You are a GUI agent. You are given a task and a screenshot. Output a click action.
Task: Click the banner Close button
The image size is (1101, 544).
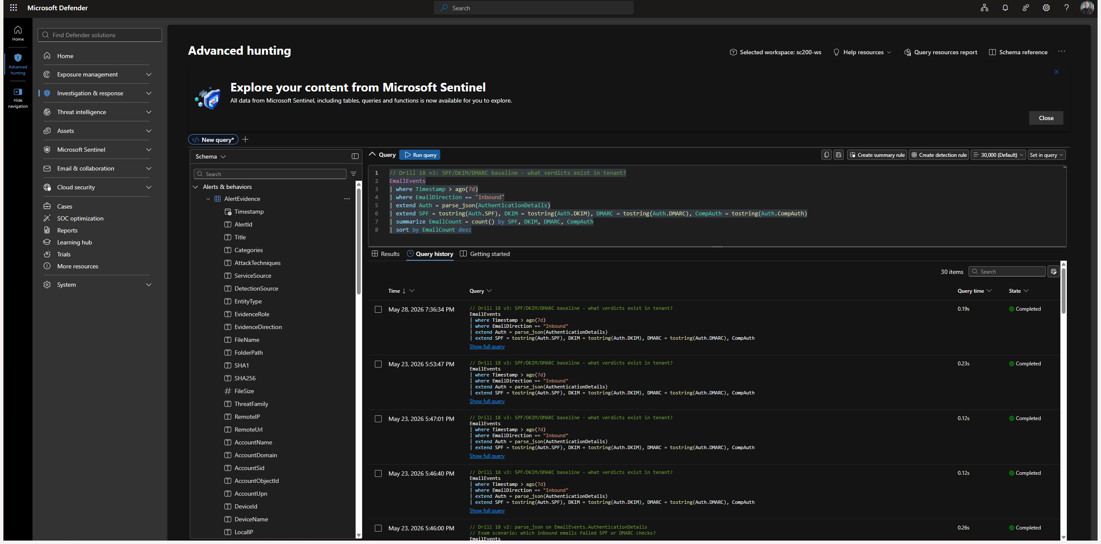pyautogui.click(x=1046, y=118)
